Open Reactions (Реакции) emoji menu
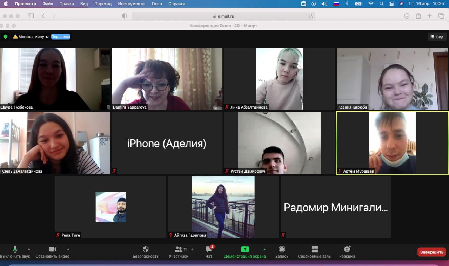 point(347,250)
